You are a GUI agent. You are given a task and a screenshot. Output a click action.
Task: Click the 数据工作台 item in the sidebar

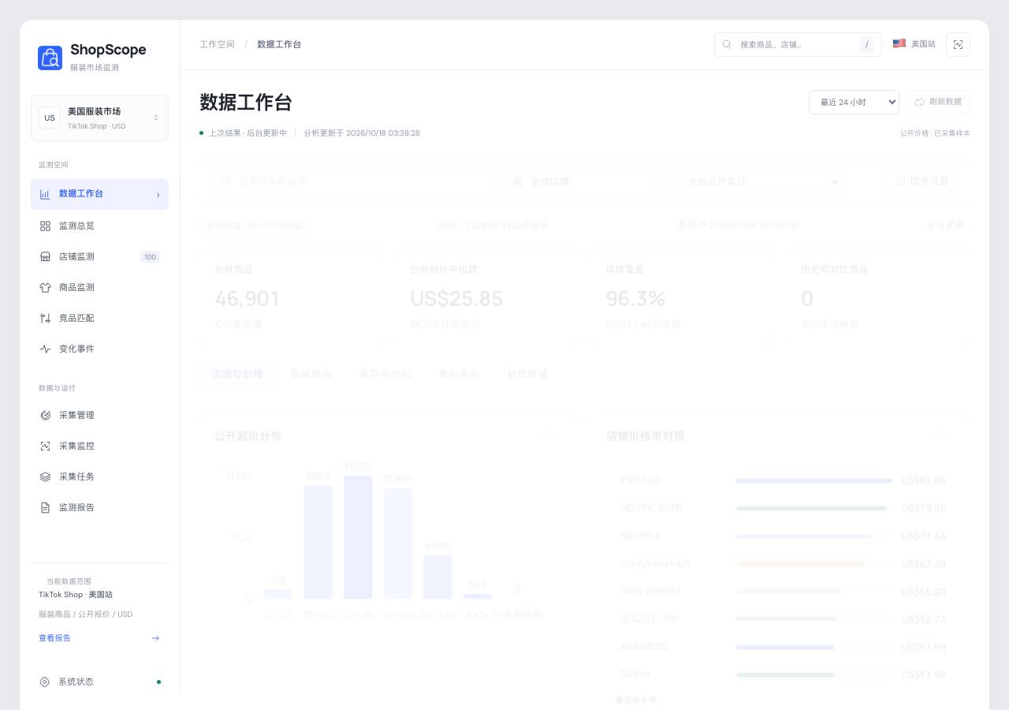(x=99, y=194)
